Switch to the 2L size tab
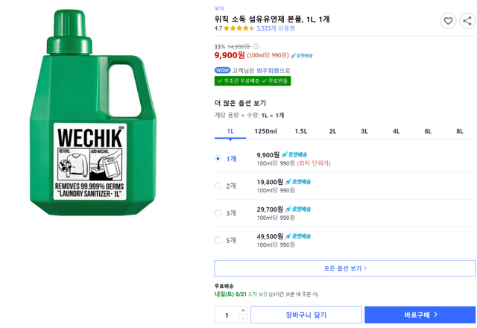This screenshot has height=328, width=477. pyautogui.click(x=332, y=131)
